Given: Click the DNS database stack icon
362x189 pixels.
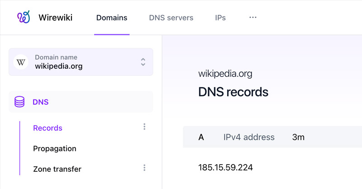Looking at the screenshot, I should [19, 102].
